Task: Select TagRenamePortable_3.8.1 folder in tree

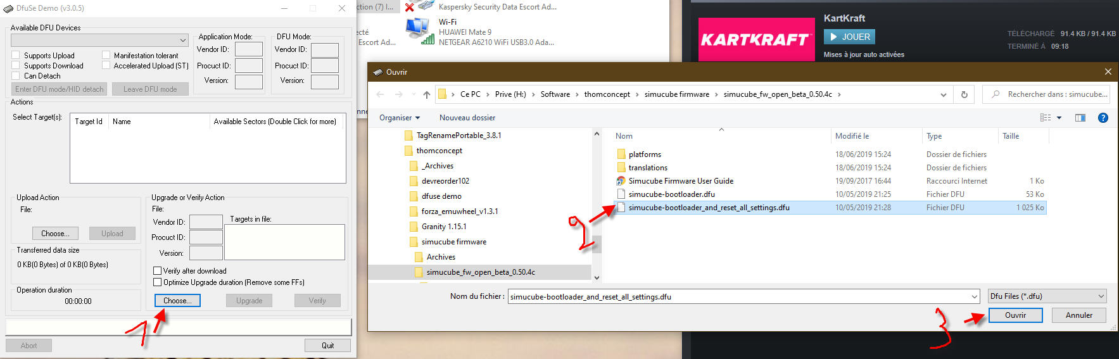Action: point(458,135)
